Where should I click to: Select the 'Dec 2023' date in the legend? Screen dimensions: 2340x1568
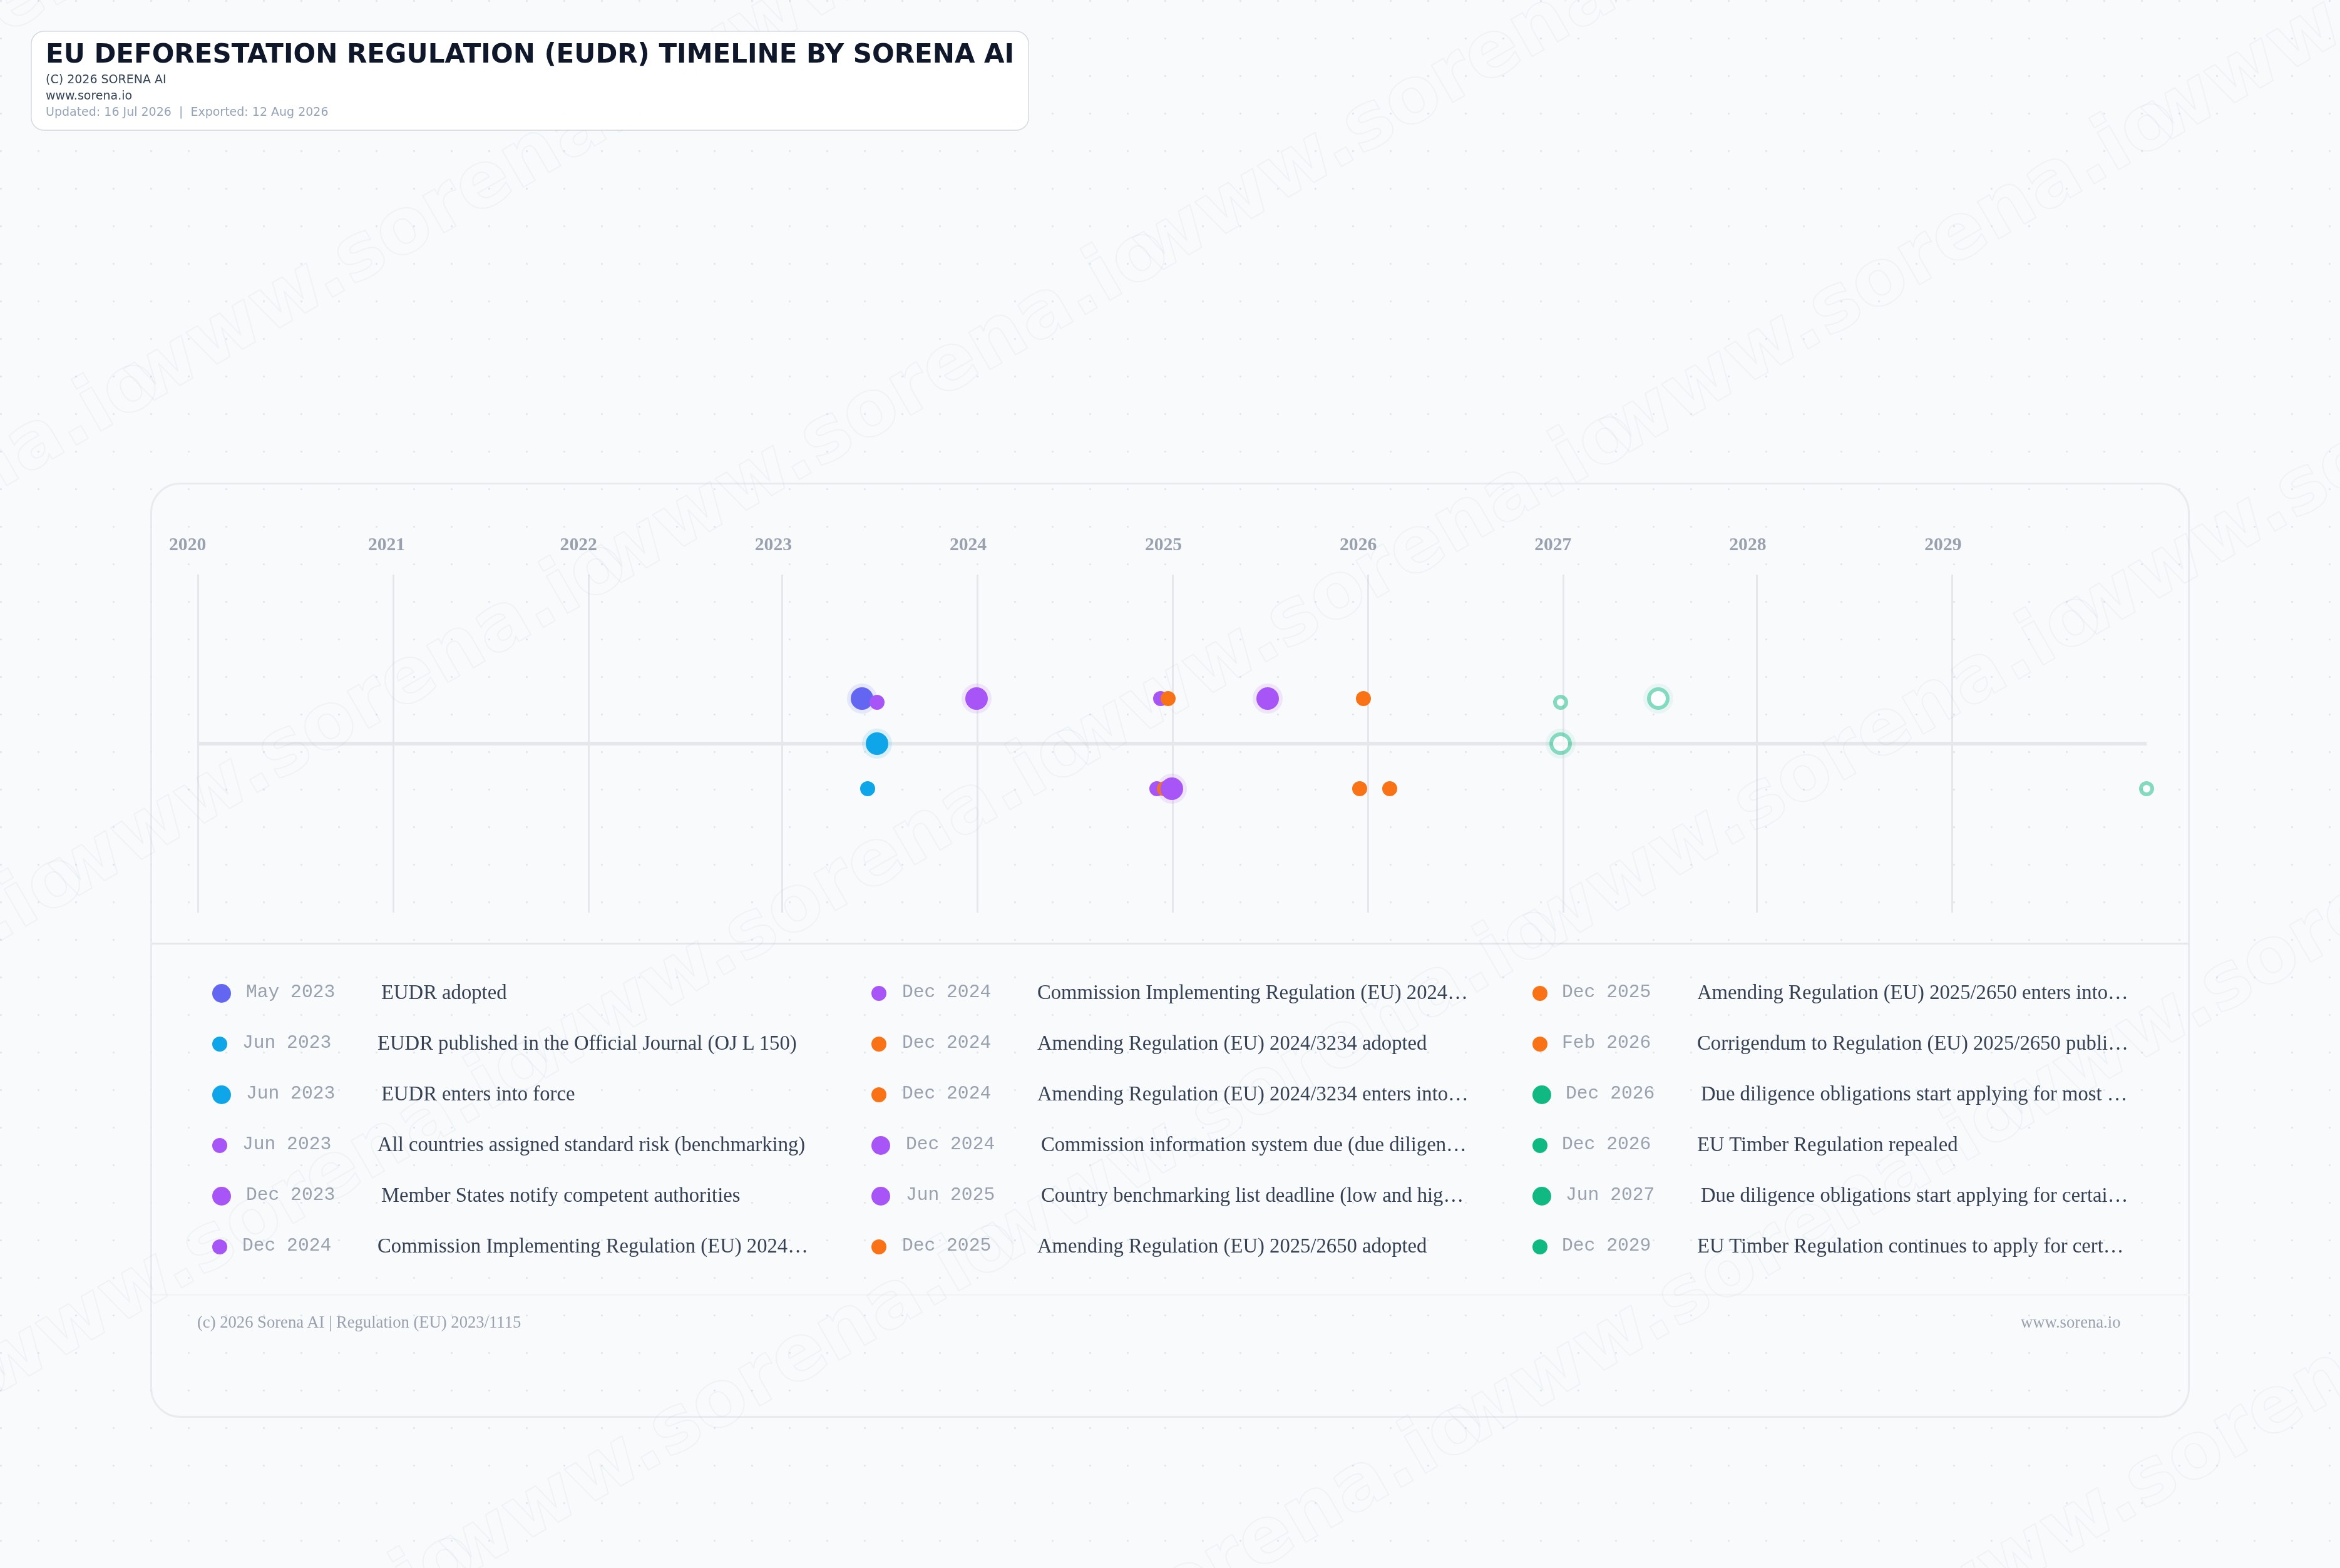pyautogui.click(x=290, y=1194)
